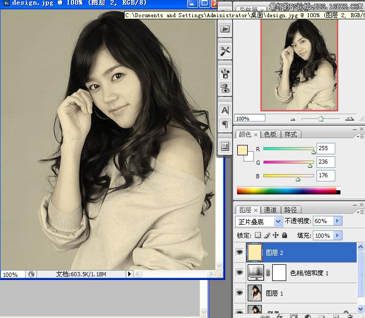
Task: Open the Layer Comps panel icon
Action: point(225,146)
